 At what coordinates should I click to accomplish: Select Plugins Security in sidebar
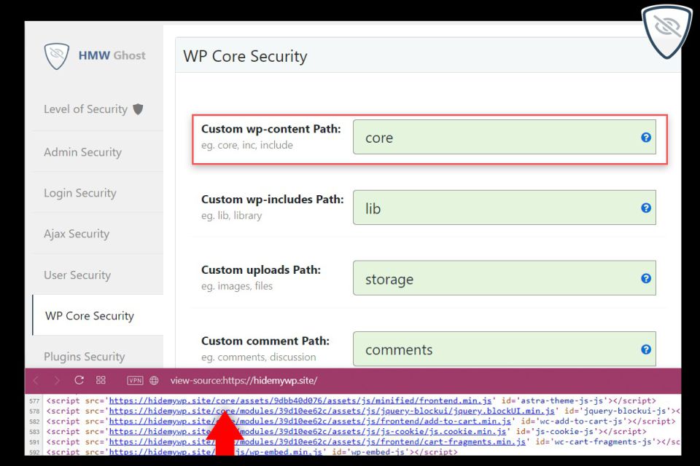tap(85, 357)
